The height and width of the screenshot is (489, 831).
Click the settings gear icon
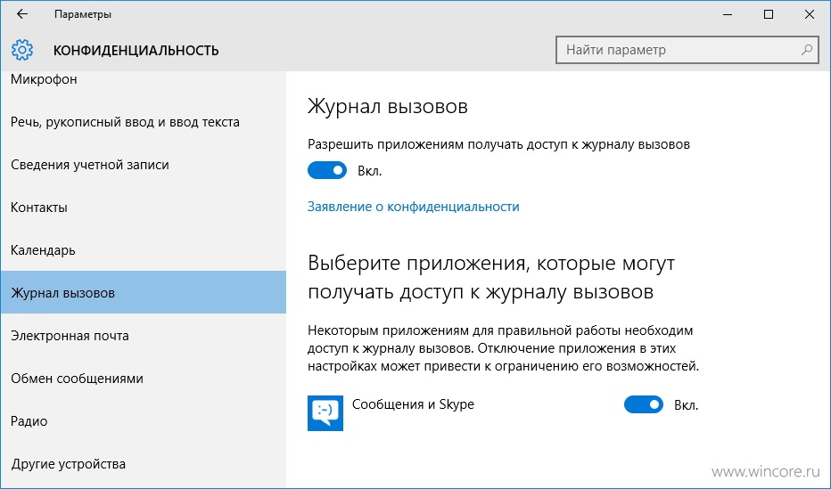pos(22,50)
